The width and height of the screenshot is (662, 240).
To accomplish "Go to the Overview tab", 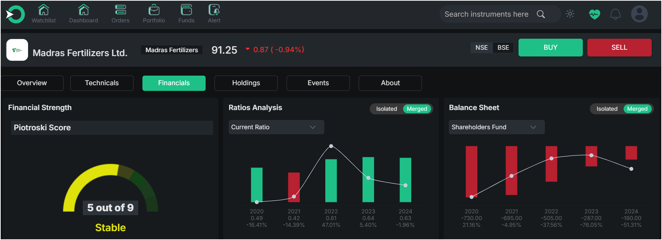I will [x=32, y=83].
